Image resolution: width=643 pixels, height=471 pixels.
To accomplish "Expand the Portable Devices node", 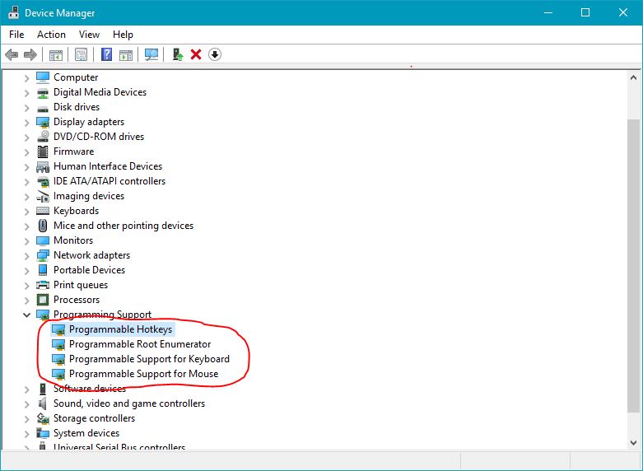I will 26,270.
